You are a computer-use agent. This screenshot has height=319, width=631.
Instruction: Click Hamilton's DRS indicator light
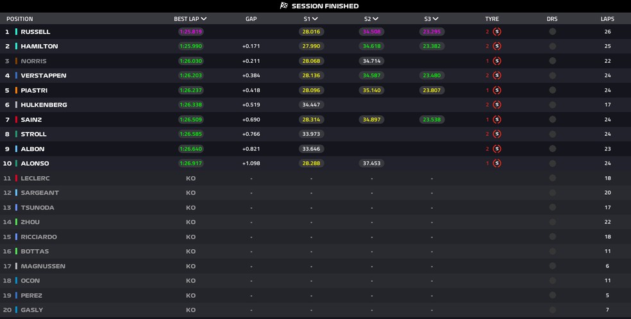coord(552,46)
